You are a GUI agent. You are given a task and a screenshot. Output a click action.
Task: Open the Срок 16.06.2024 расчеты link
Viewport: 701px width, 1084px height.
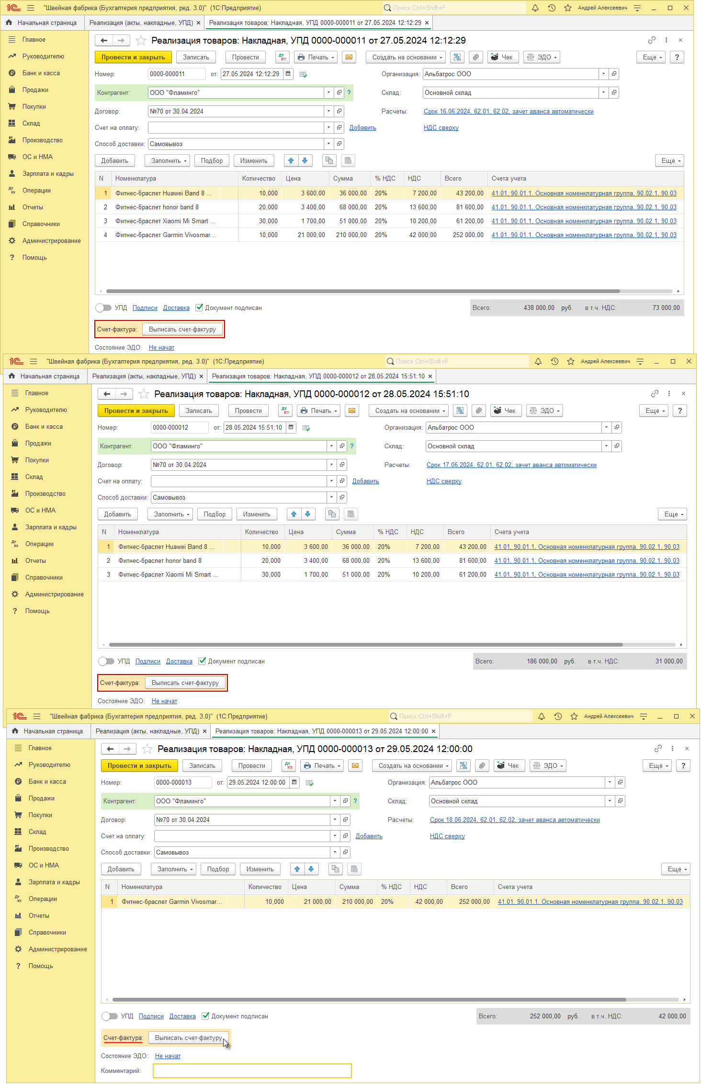click(x=509, y=111)
